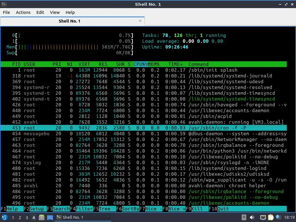
Task: Click the Swp usage meter
Action: click(70, 53)
